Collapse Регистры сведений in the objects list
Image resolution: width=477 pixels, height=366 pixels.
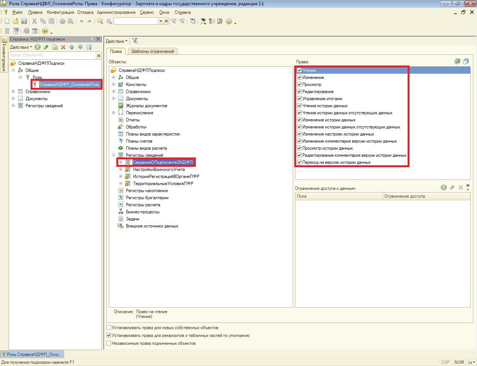(114, 155)
